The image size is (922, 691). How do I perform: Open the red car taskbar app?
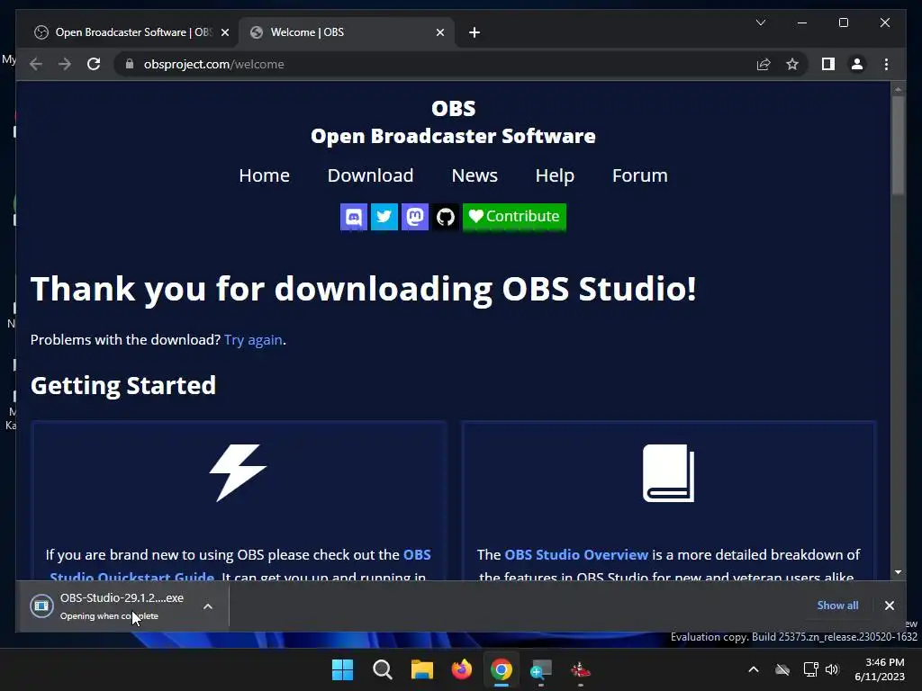pyautogui.click(x=581, y=669)
